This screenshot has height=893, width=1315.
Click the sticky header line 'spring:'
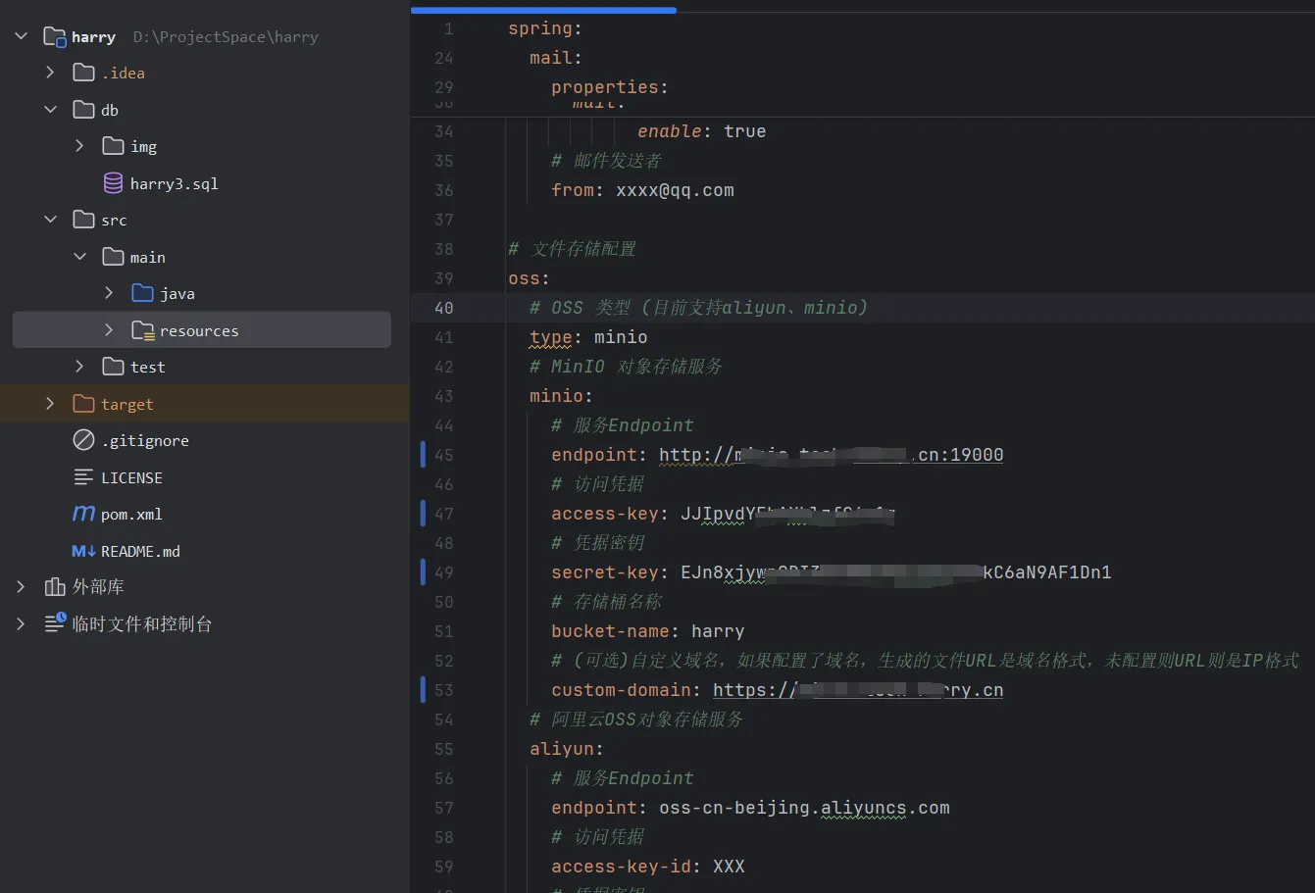pos(544,28)
